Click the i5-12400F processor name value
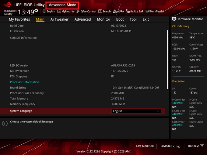 pyautogui.click(x=135, y=88)
